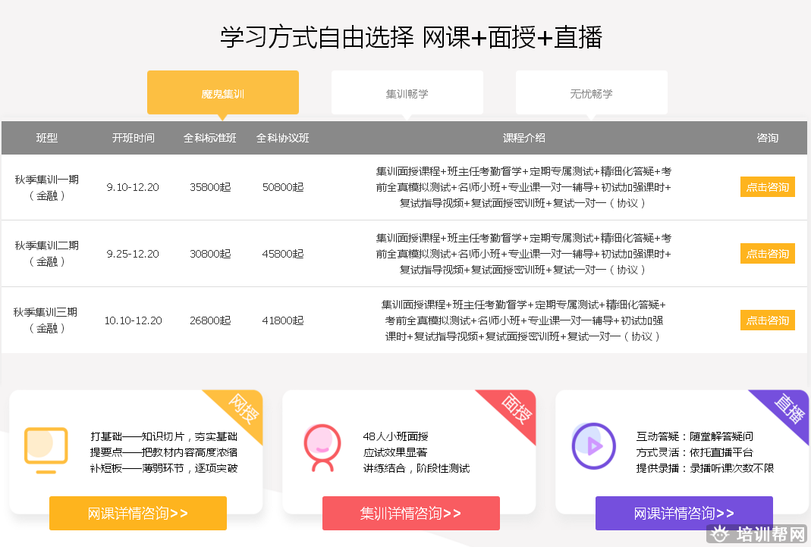Click the orange monitor icon for online course

pos(46,445)
